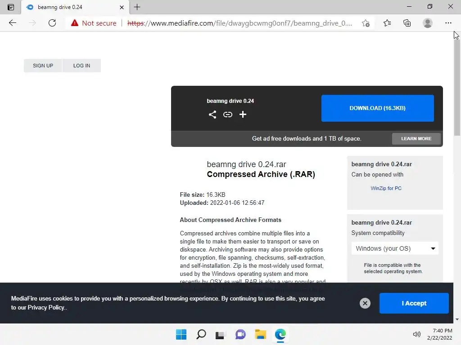Open File Explorer from the taskbar

[x=261, y=334]
